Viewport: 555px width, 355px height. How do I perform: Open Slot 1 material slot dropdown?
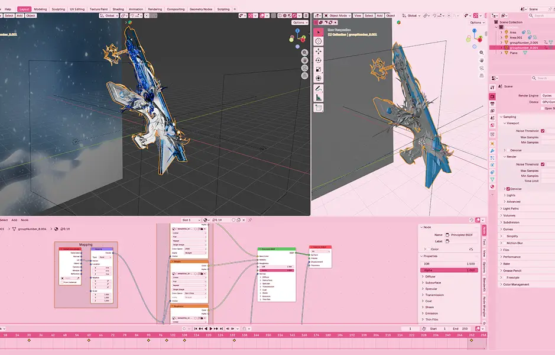pyautogui.click(x=191, y=220)
